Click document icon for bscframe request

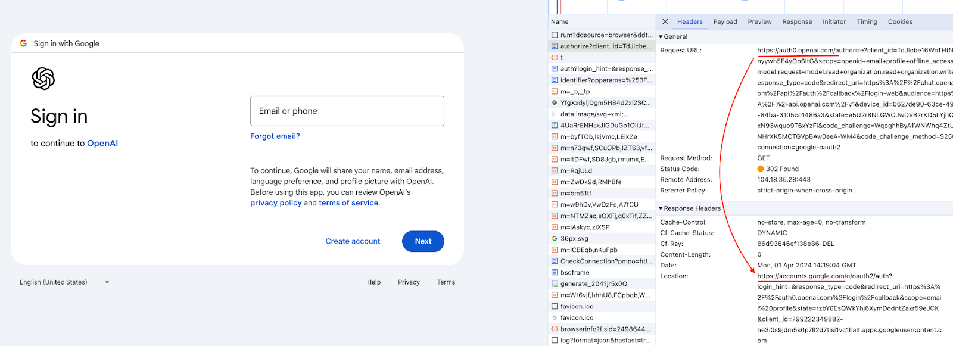[555, 273]
